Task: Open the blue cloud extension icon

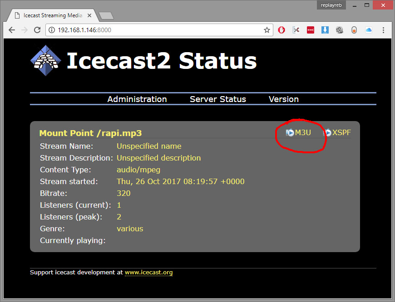Action: tap(369, 30)
